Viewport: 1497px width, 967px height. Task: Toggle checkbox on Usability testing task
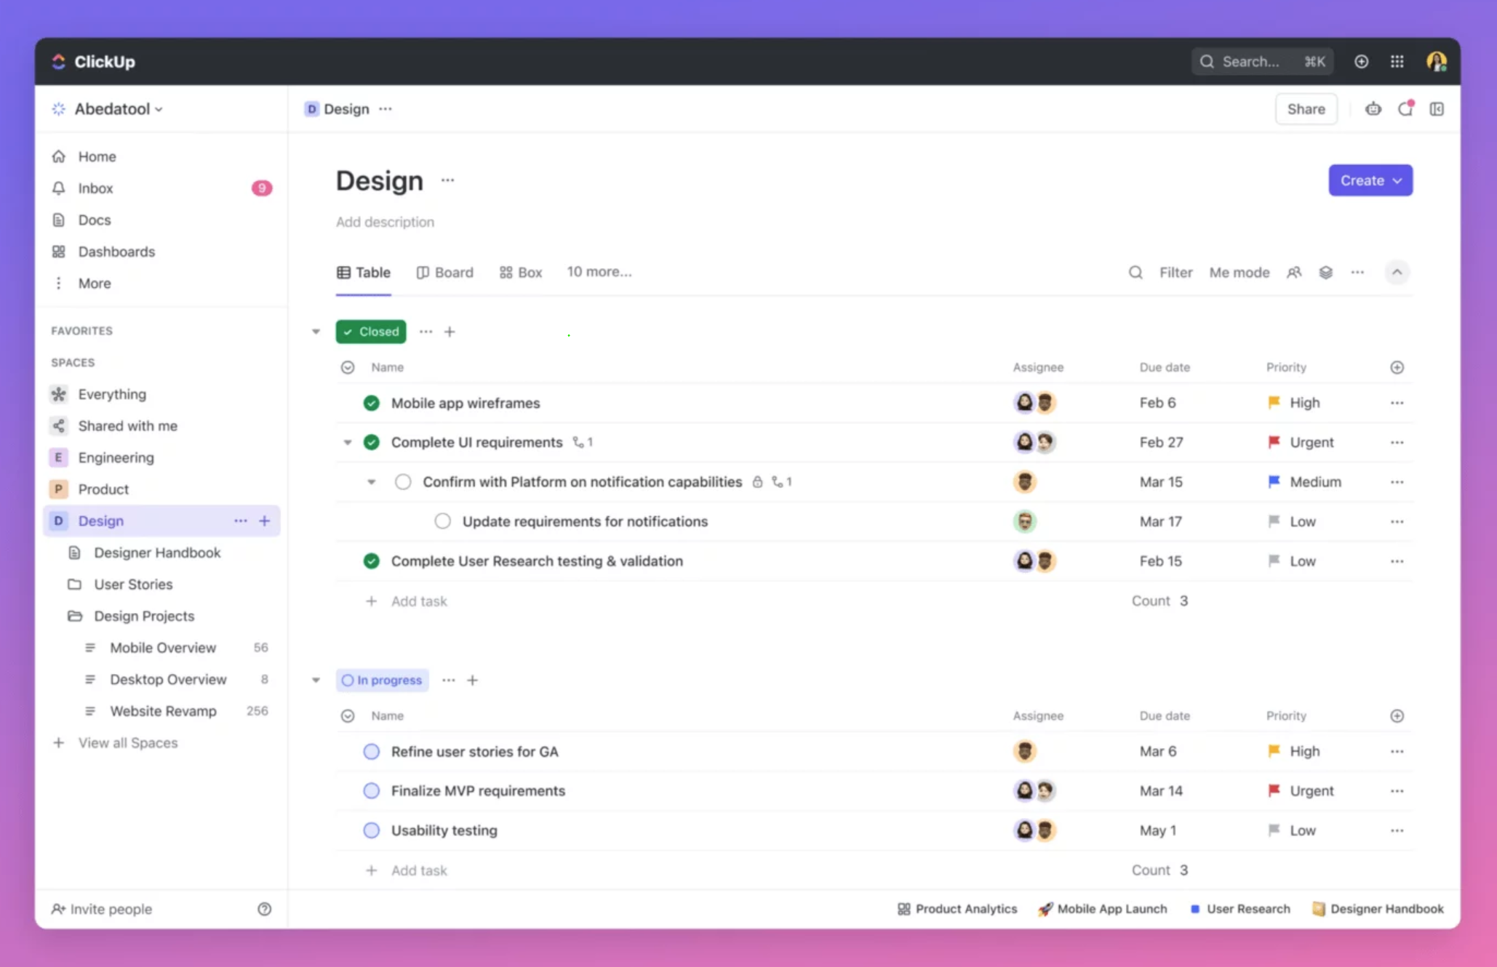(372, 830)
